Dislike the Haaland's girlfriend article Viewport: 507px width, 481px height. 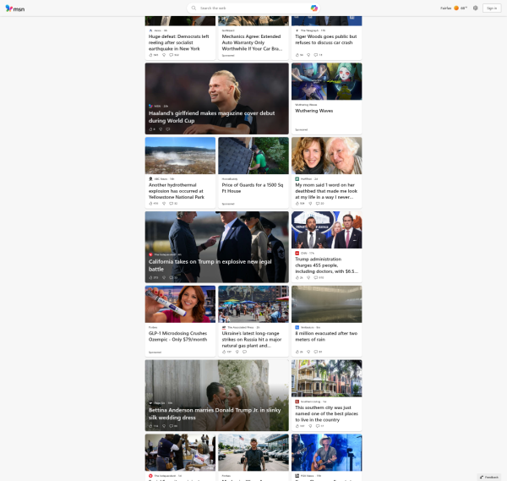[161, 129]
